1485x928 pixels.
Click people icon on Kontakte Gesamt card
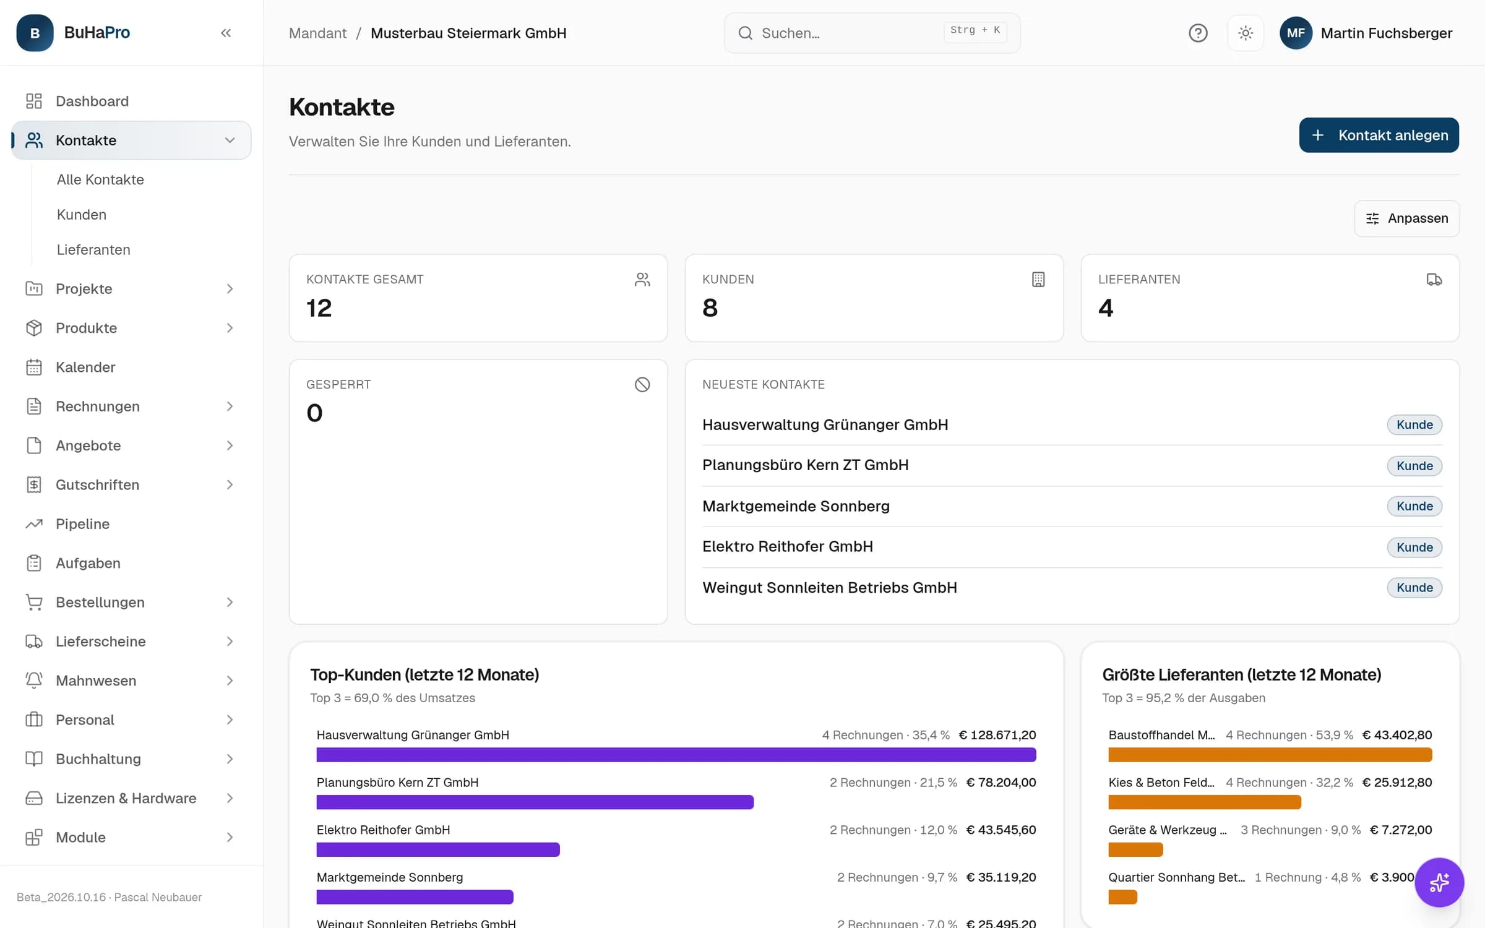[x=642, y=280]
